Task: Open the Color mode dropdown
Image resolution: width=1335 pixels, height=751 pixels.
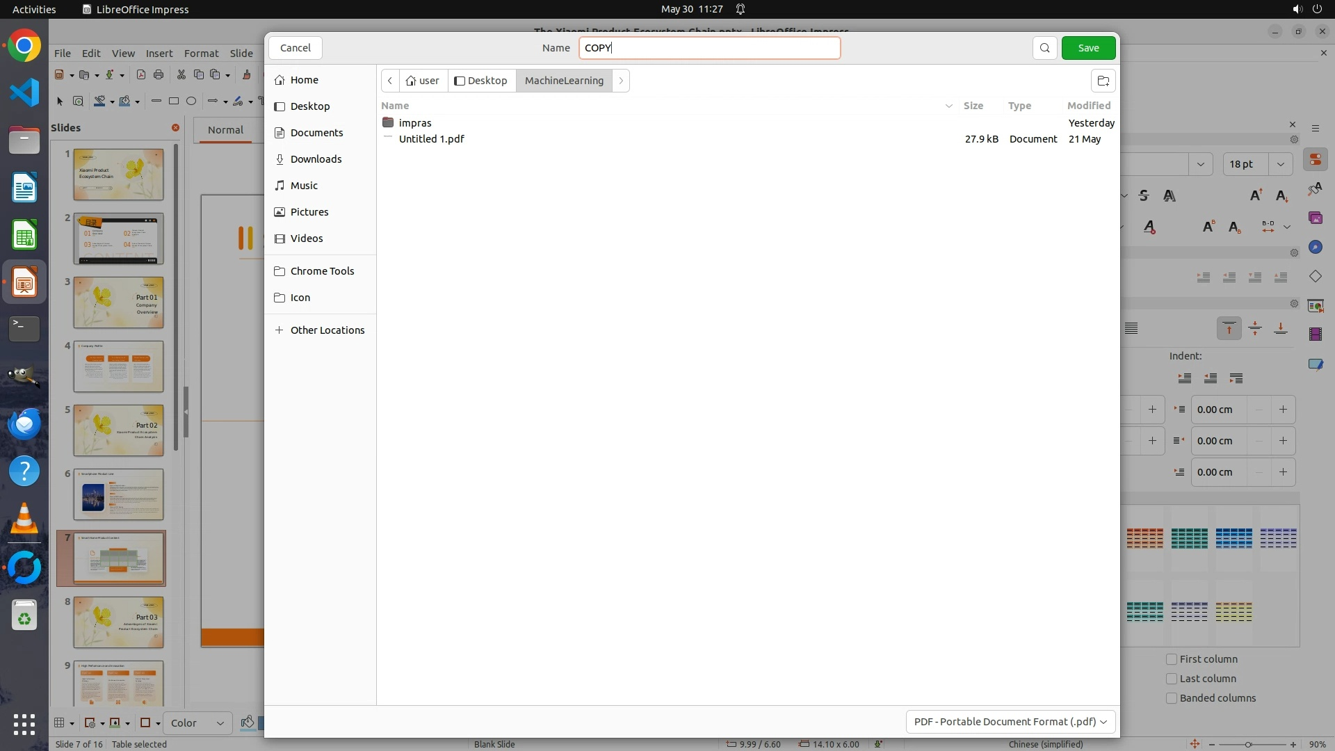Action: [197, 723]
